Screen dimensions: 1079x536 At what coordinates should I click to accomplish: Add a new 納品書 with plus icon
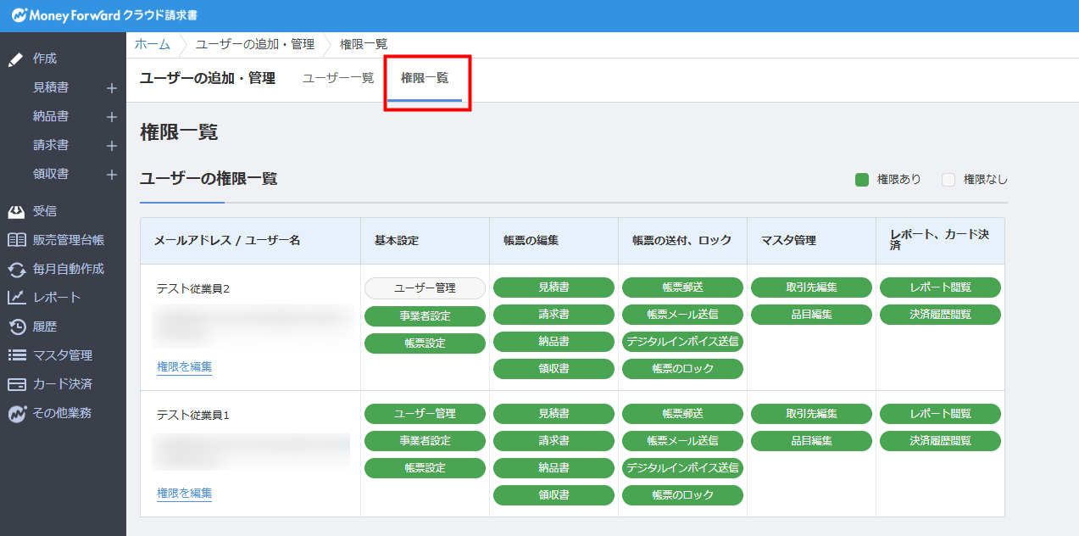[111, 117]
